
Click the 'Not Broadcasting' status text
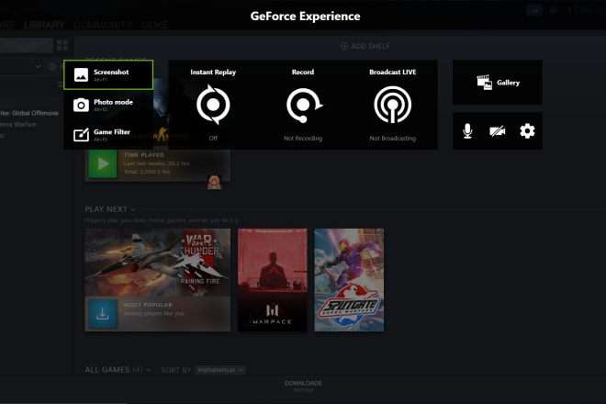[393, 139]
